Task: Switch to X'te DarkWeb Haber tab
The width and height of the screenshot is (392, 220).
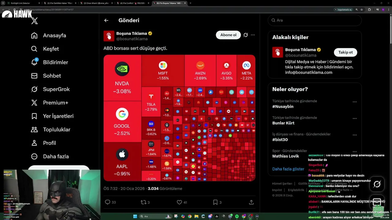Action: pyautogui.click(x=60, y=3)
